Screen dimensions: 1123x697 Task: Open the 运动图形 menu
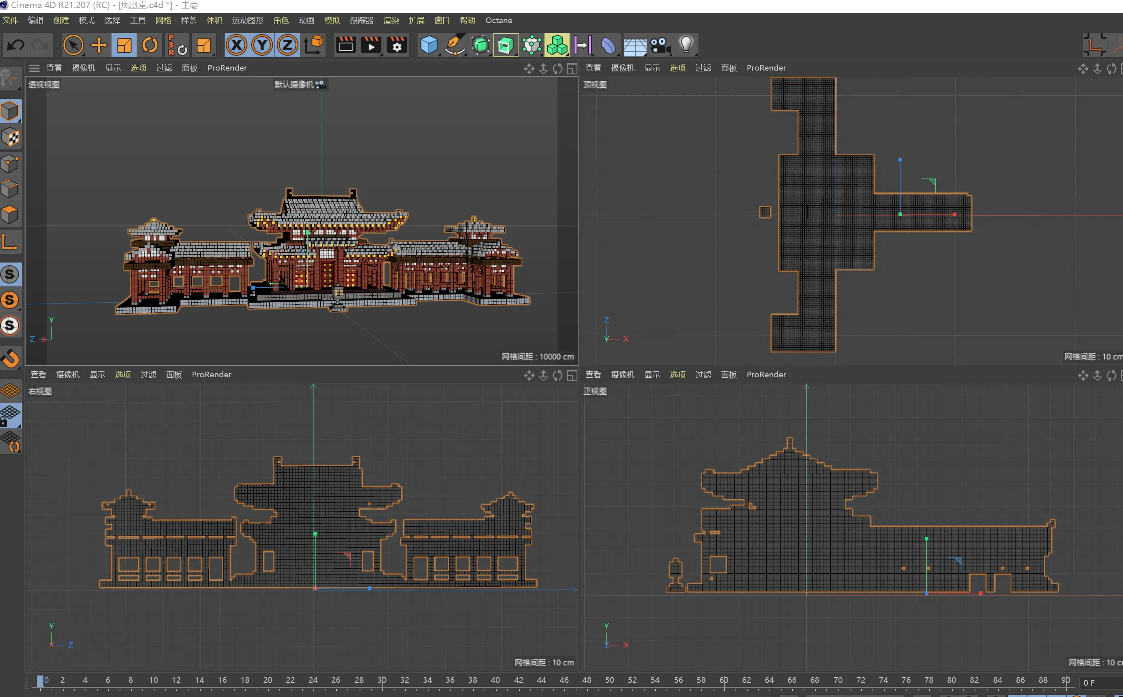(x=247, y=20)
